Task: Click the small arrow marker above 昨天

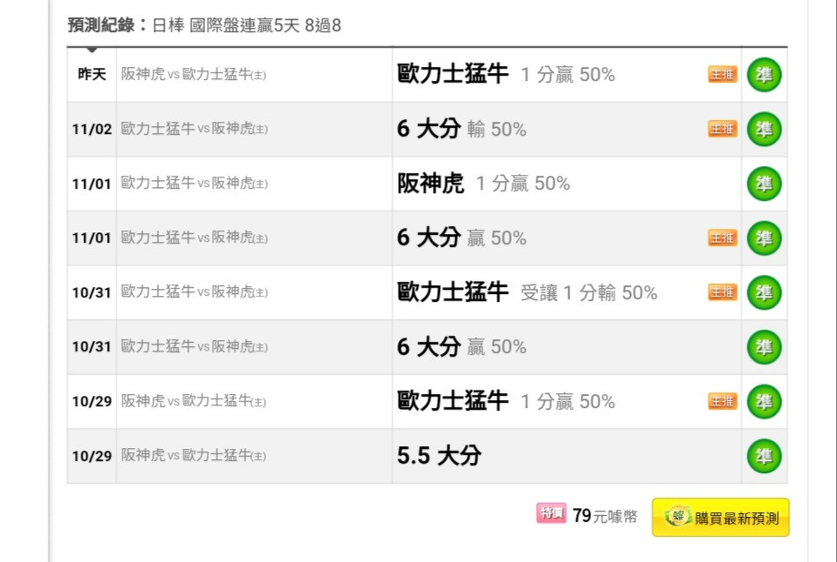Action: (x=92, y=50)
